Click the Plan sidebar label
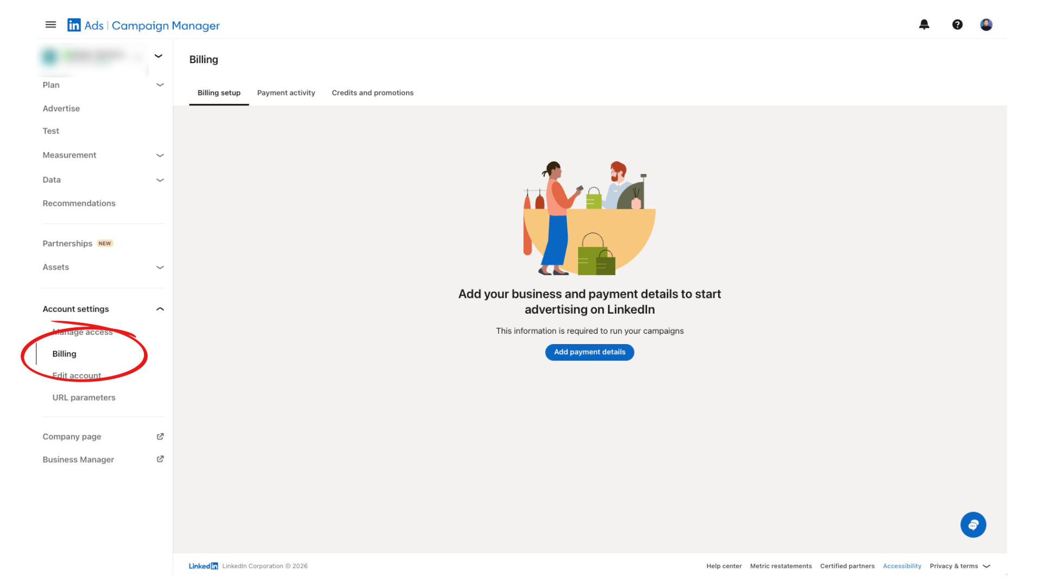Screen dimensions: 1043x587 [51, 85]
